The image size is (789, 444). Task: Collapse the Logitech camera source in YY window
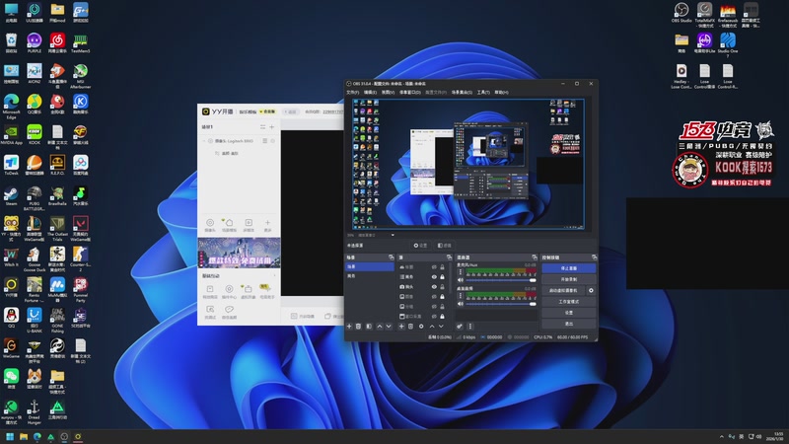204,141
